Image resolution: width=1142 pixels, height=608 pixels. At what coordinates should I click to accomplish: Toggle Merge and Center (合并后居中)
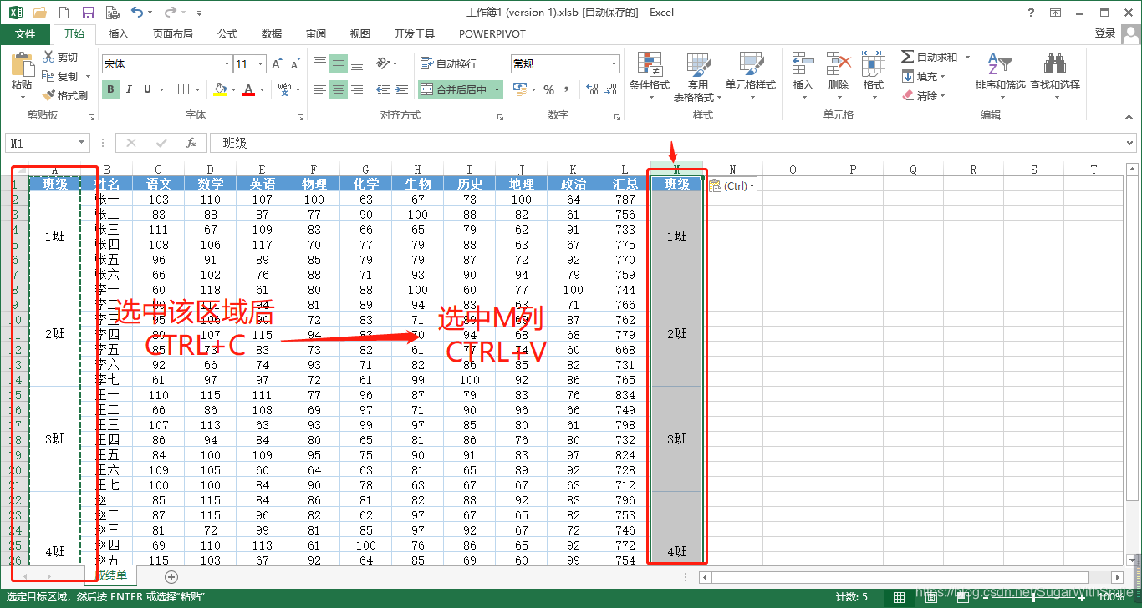tap(456, 89)
